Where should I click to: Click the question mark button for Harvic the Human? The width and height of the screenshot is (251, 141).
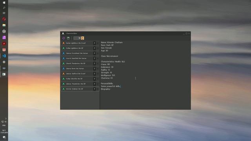click(x=95, y=58)
